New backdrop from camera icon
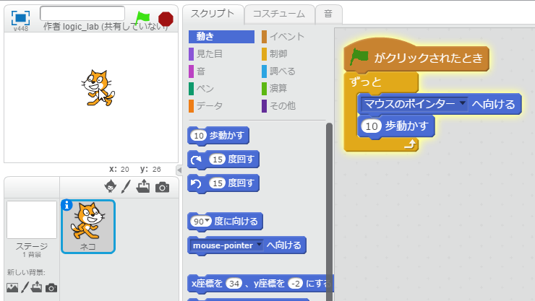This screenshot has height=301, width=535. [x=51, y=288]
